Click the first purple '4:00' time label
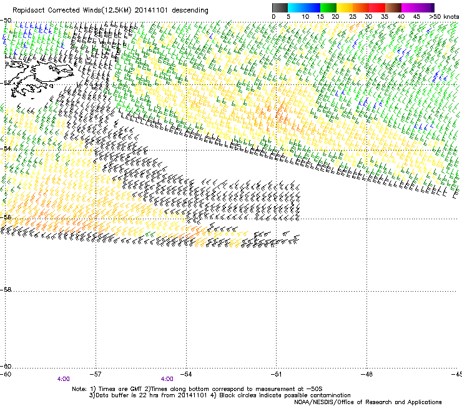This screenshot has width=462, height=406. [63, 379]
